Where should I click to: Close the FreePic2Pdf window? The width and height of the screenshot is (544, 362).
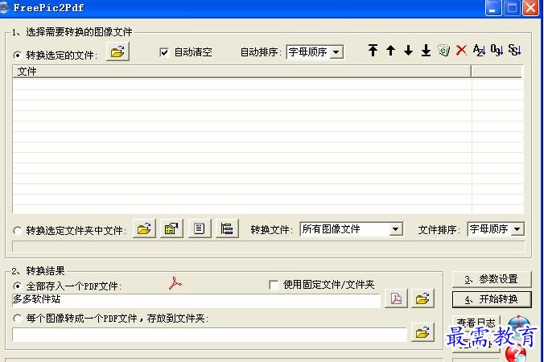click(x=531, y=8)
